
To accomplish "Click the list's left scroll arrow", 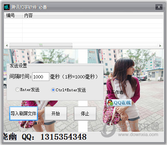I will pos(7,45).
